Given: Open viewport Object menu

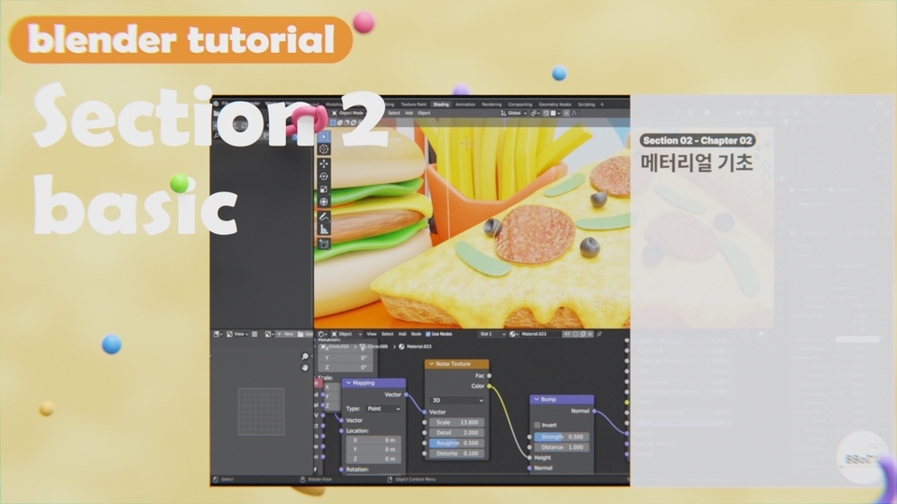Looking at the screenshot, I should (x=424, y=113).
